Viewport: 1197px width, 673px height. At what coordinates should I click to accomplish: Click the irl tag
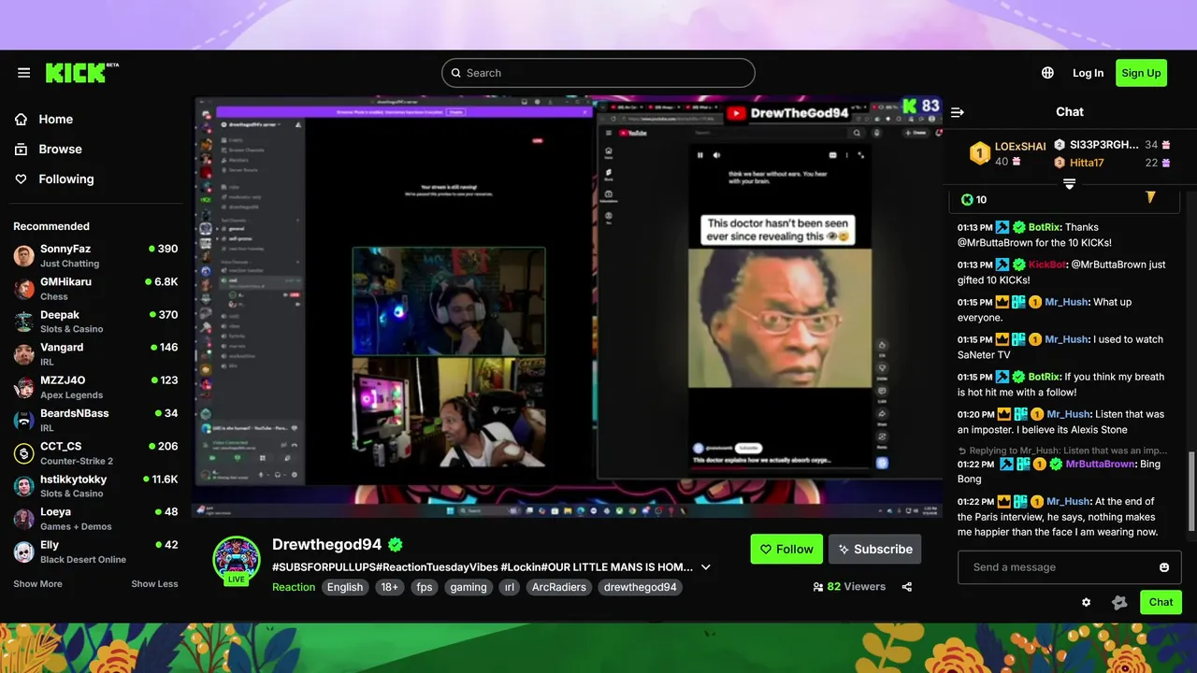pyautogui.click(x=510, y=587)
